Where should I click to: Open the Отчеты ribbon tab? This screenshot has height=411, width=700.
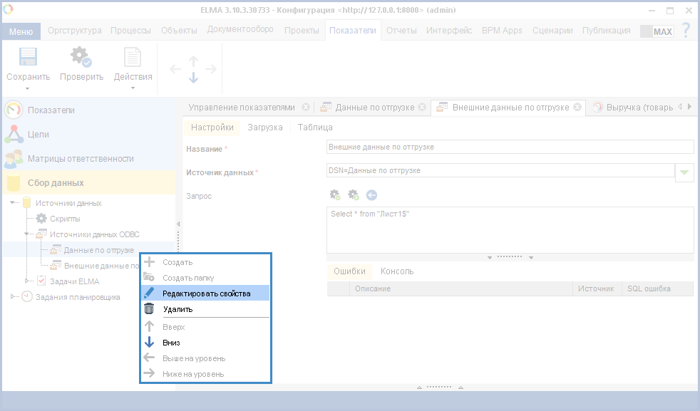pos(401,31)
